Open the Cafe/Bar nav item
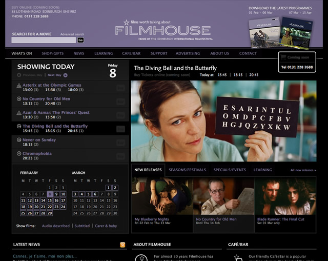Viewport: 328px width, 261px height. point(131,53)
